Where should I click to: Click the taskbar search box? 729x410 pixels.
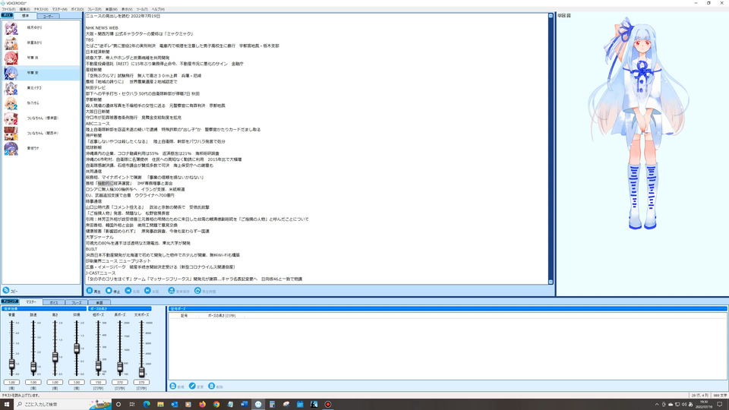tap(63, 404)
